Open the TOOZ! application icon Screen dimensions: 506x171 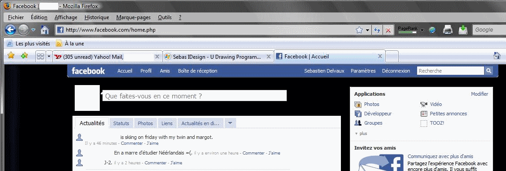424,123
